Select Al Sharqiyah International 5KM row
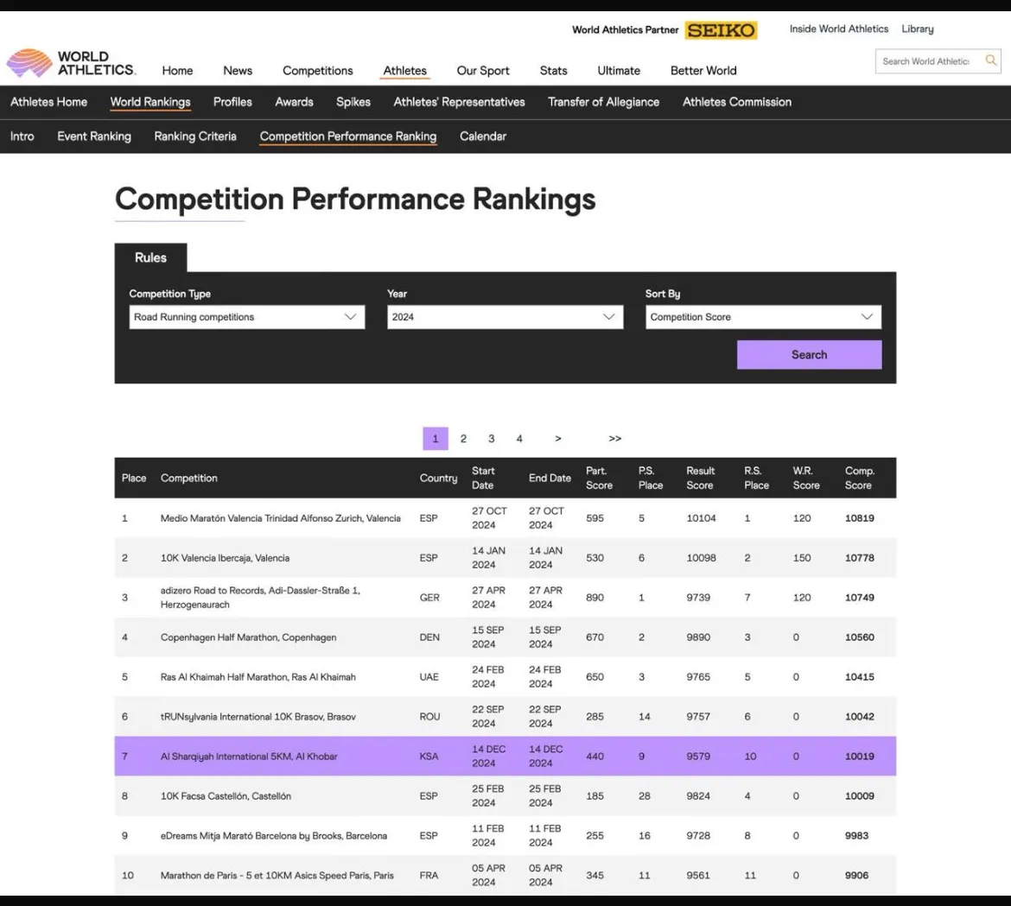This screenshot has height=906, width=1011. (249, 757)
